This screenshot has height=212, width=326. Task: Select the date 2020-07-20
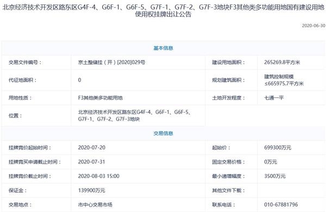[92, 147]
